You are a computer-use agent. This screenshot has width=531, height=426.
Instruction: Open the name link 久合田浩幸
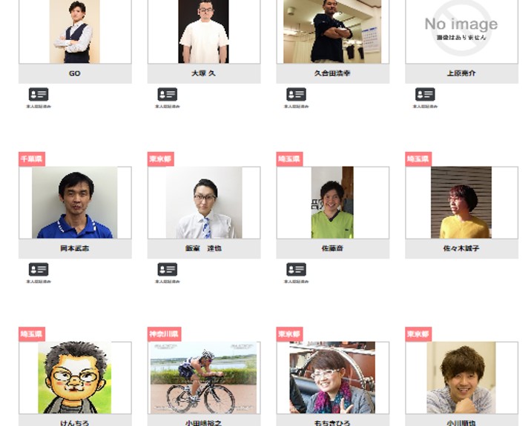pos(332,73)
